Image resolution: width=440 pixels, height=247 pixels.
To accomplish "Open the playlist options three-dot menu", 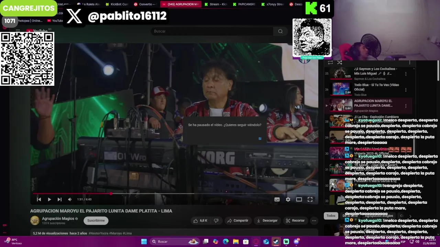I will [409, 62].
